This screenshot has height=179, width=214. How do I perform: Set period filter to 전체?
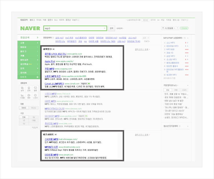click(x=24, y=117)
